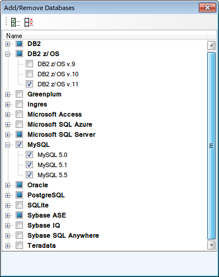Click the Check All toolbar icon
Screen dimensions: 219x277
(15, 22)
